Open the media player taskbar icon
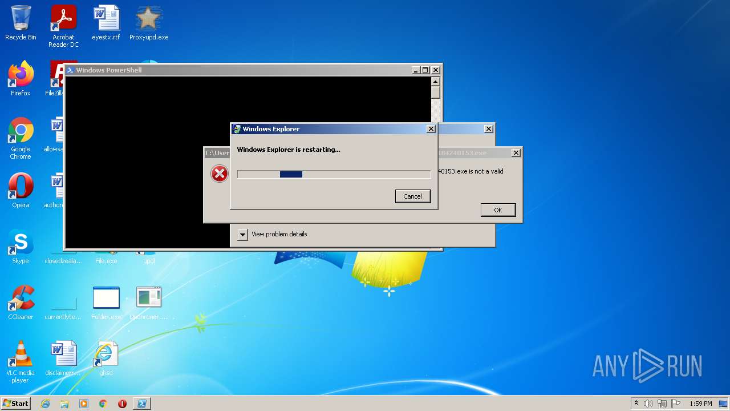This screenshot has height=411, width=730. click(84, 404)
